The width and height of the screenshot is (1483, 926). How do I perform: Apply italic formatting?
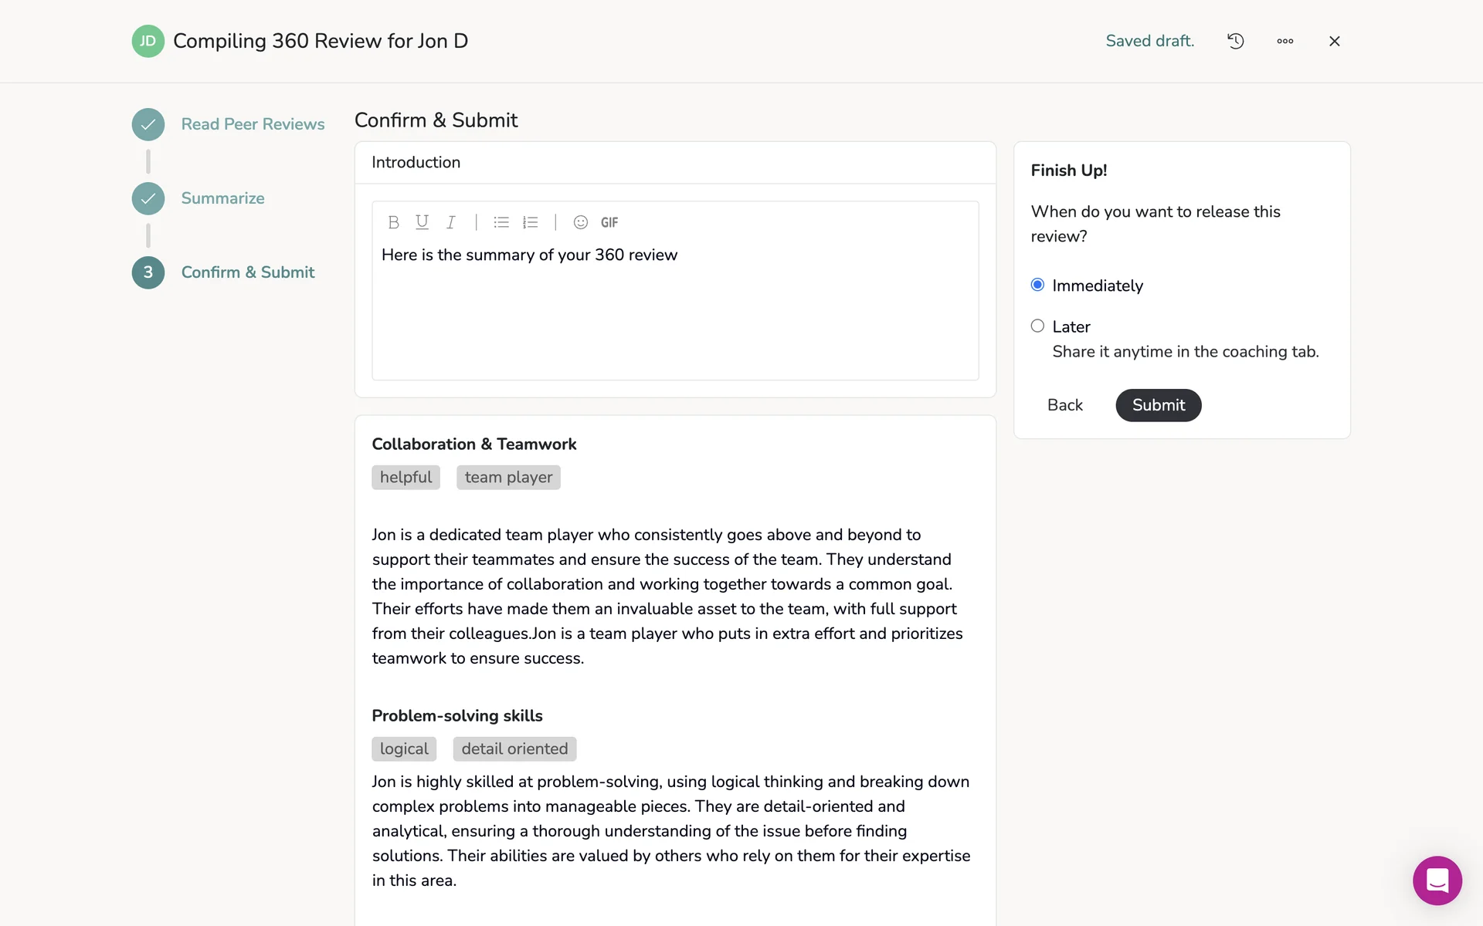pyautogui.click(x=450, y=222)
